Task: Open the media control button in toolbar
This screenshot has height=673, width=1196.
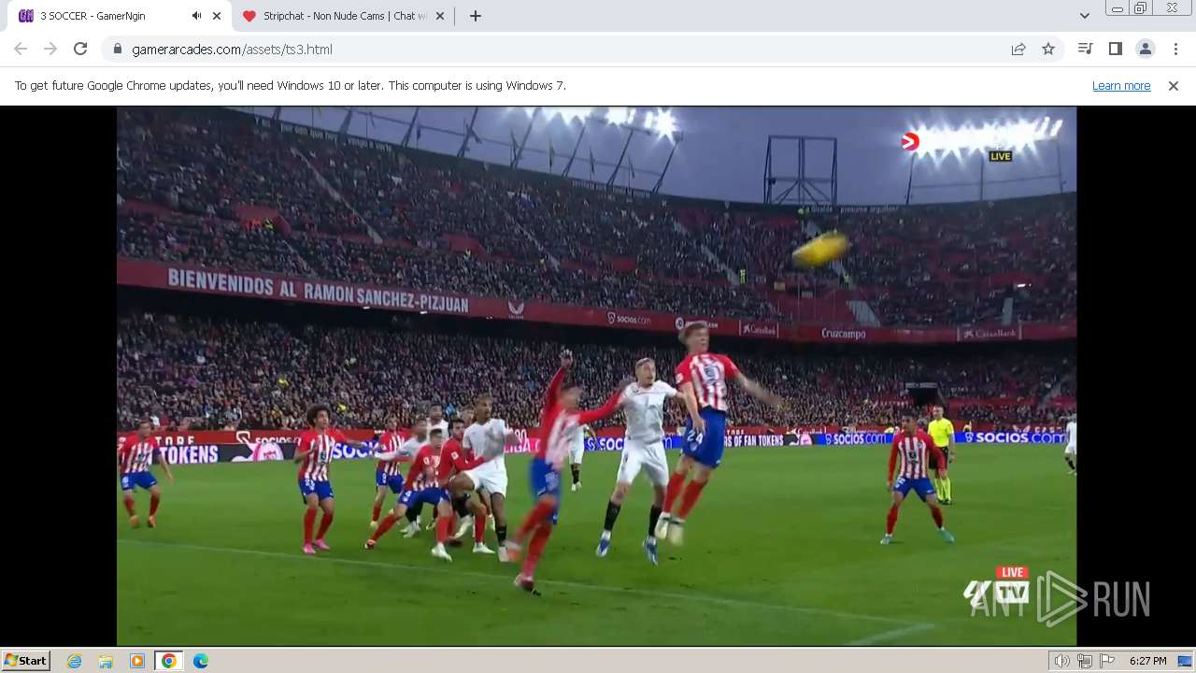Action: pyautogui.click(x=1085, y=49)
